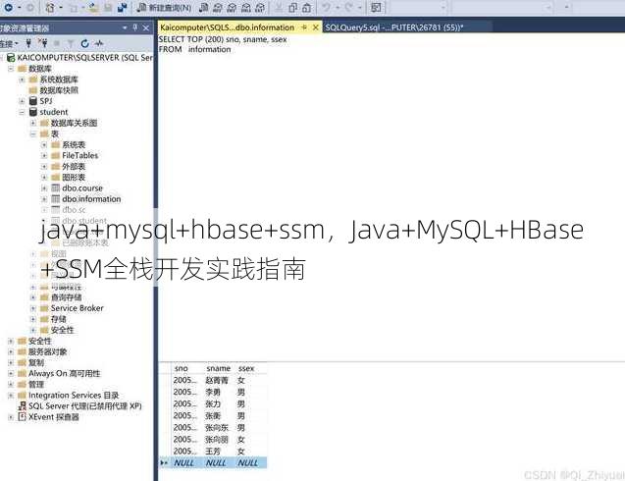Click the redo arrow icon
Viewport: 625px width, 481px height.
(x=348, y=7)
